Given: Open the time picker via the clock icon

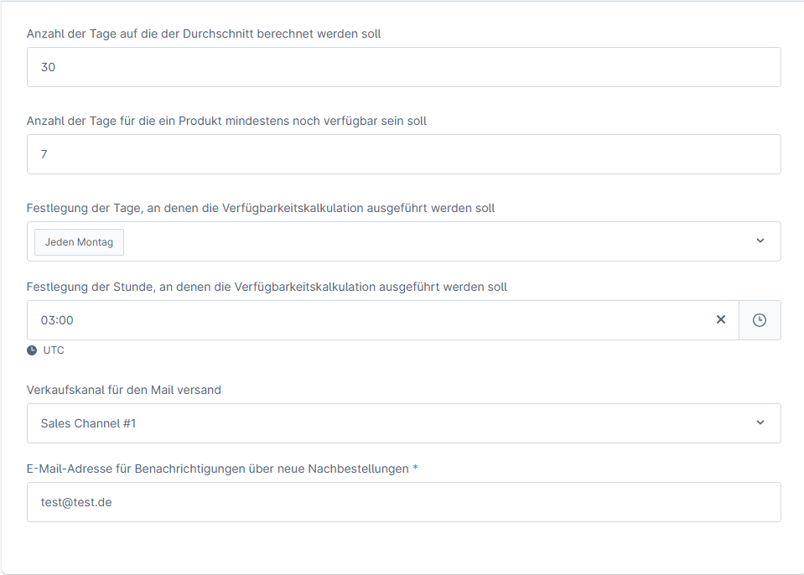Looking at the screenshot, I should click(760, 320).
